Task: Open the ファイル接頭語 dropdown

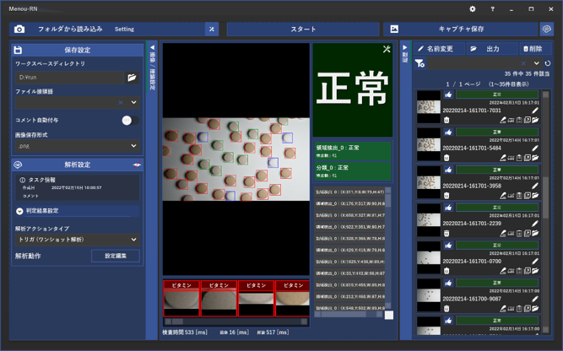Action: pyautogui.click(x=133, y=103)
